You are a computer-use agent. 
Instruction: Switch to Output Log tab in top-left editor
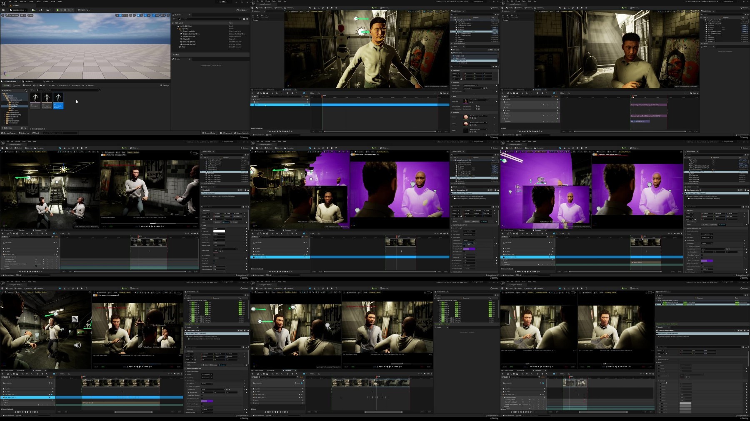28,81
